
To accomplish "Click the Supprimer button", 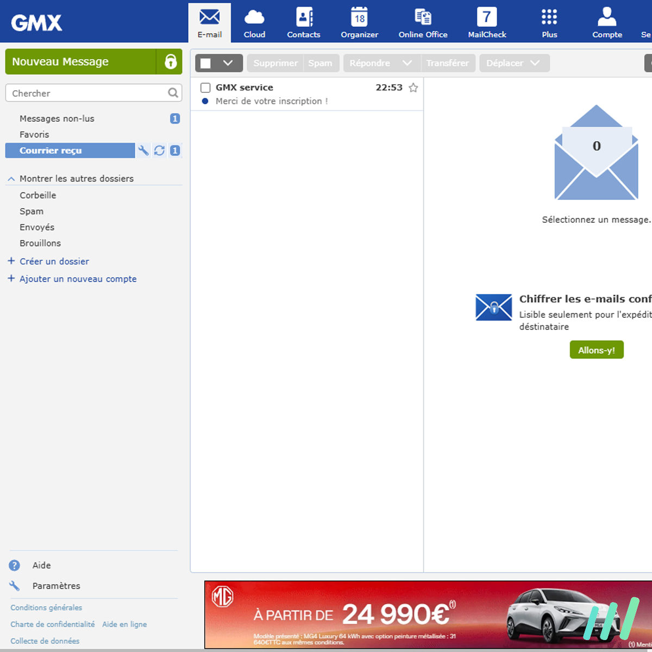I will pyautogui.click(x=275, y=63).
